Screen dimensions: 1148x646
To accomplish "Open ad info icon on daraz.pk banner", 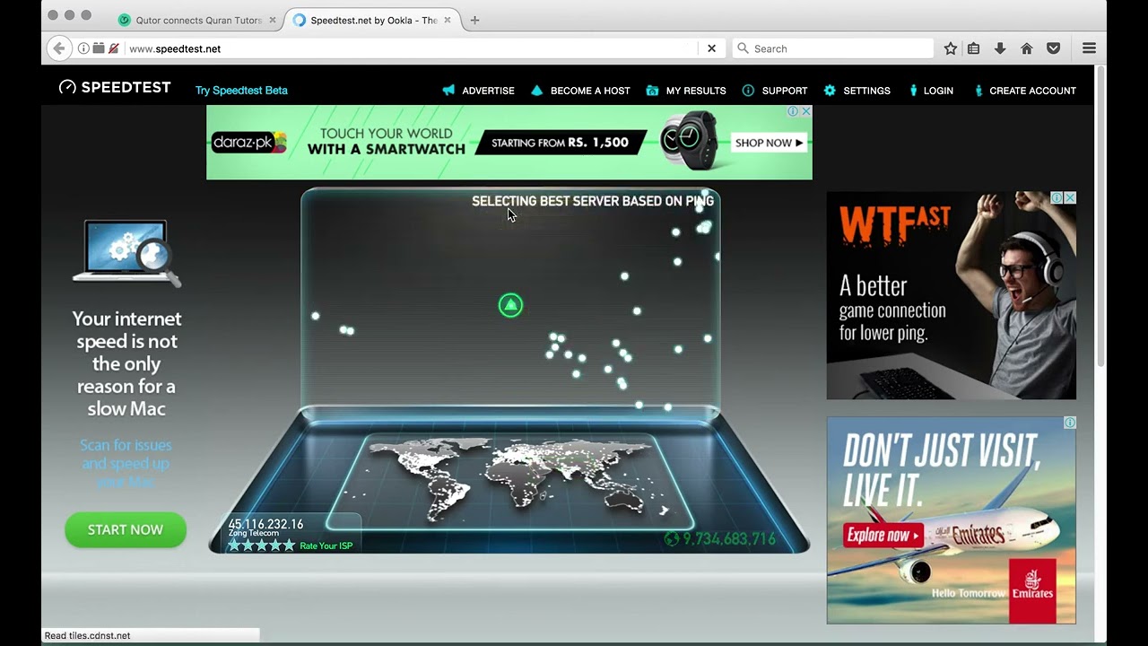I will [793, 111].
